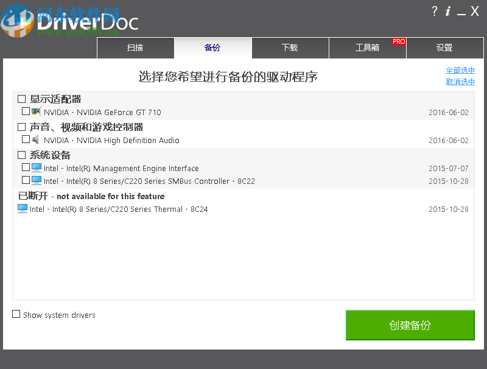Click the PRO badge on the toolbox tab

point(399,41)
